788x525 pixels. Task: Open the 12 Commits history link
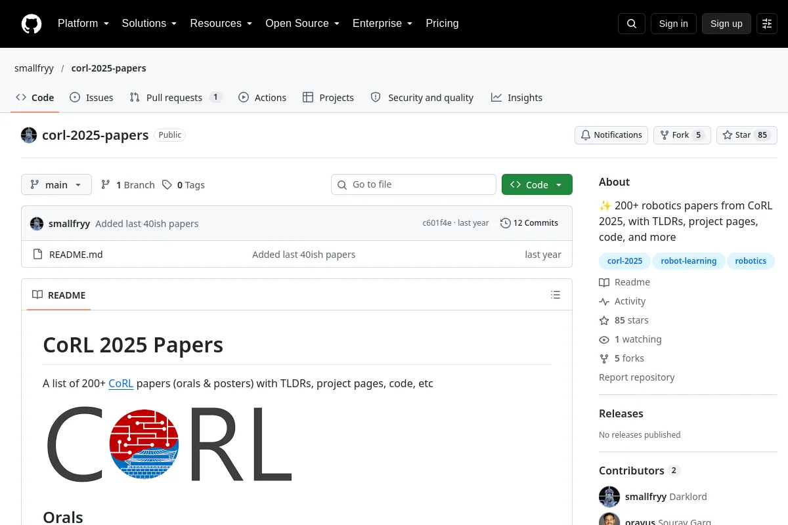[529, 223]
